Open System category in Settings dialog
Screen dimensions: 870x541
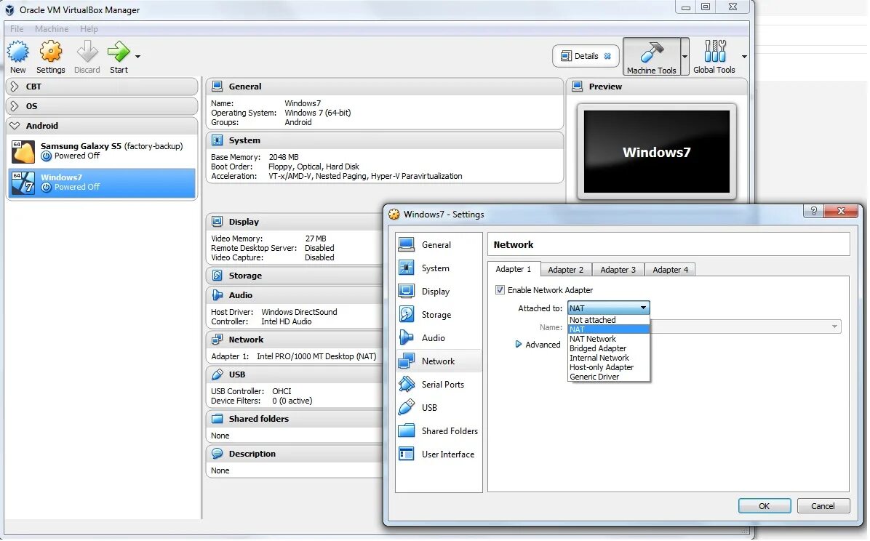pos(439,268)
